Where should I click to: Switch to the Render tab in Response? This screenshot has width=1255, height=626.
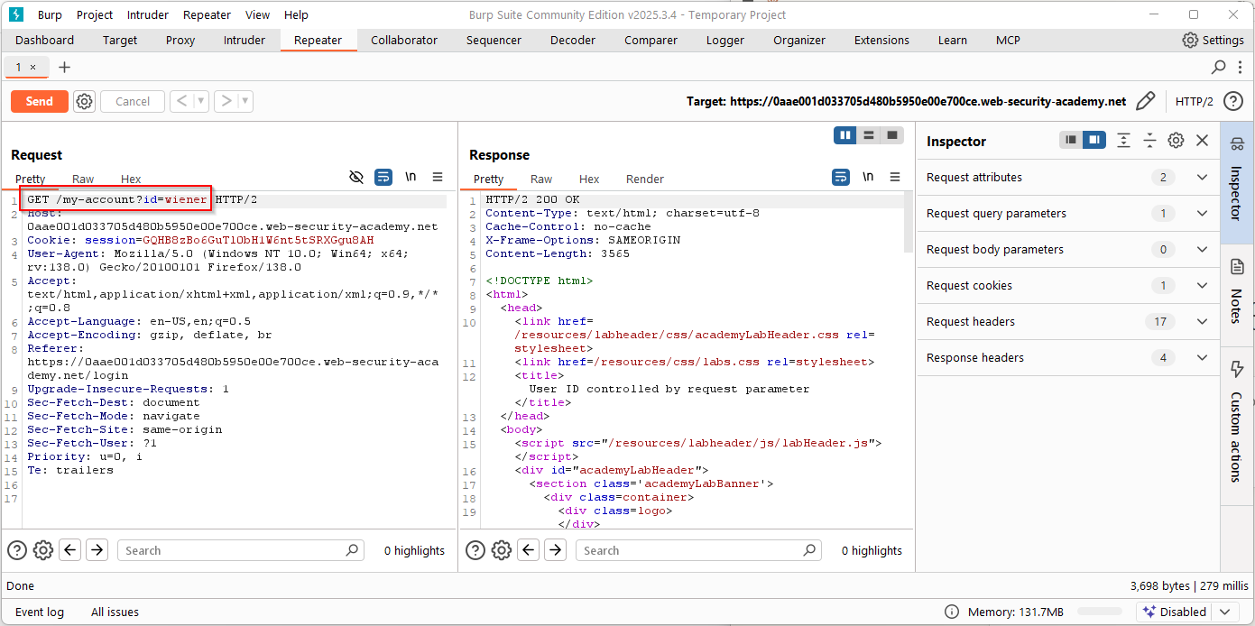[644, 179]
